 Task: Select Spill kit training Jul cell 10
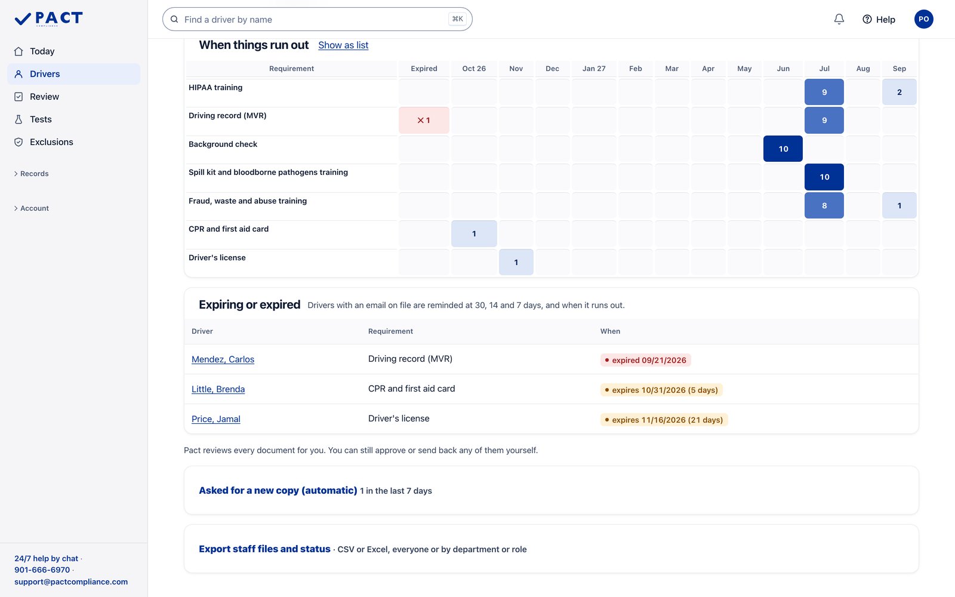pyautogui.click(x=824, y=177)
